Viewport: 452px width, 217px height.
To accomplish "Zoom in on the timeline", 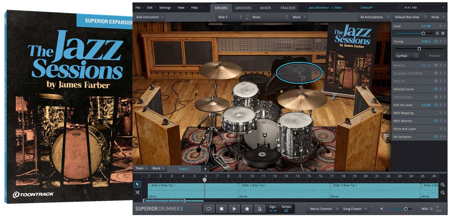I will [x=443, y=185].
